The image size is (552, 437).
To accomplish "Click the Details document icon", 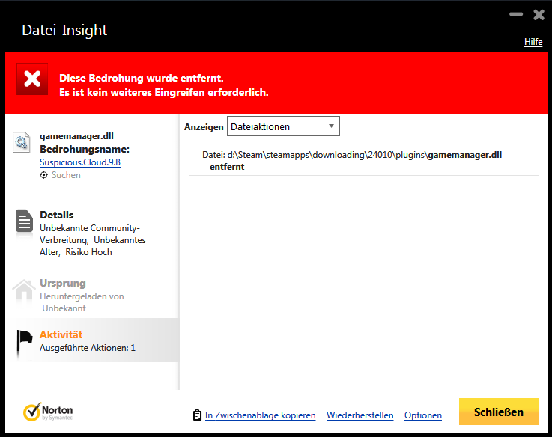I will point(24,221).
